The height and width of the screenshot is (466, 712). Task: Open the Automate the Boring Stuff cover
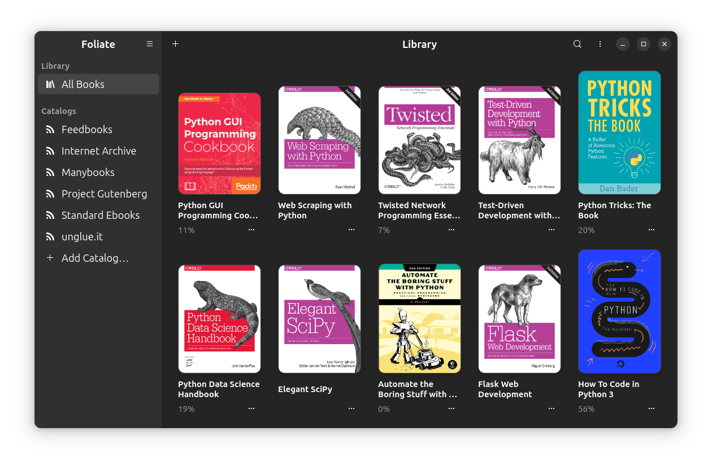tap(419, 318)
